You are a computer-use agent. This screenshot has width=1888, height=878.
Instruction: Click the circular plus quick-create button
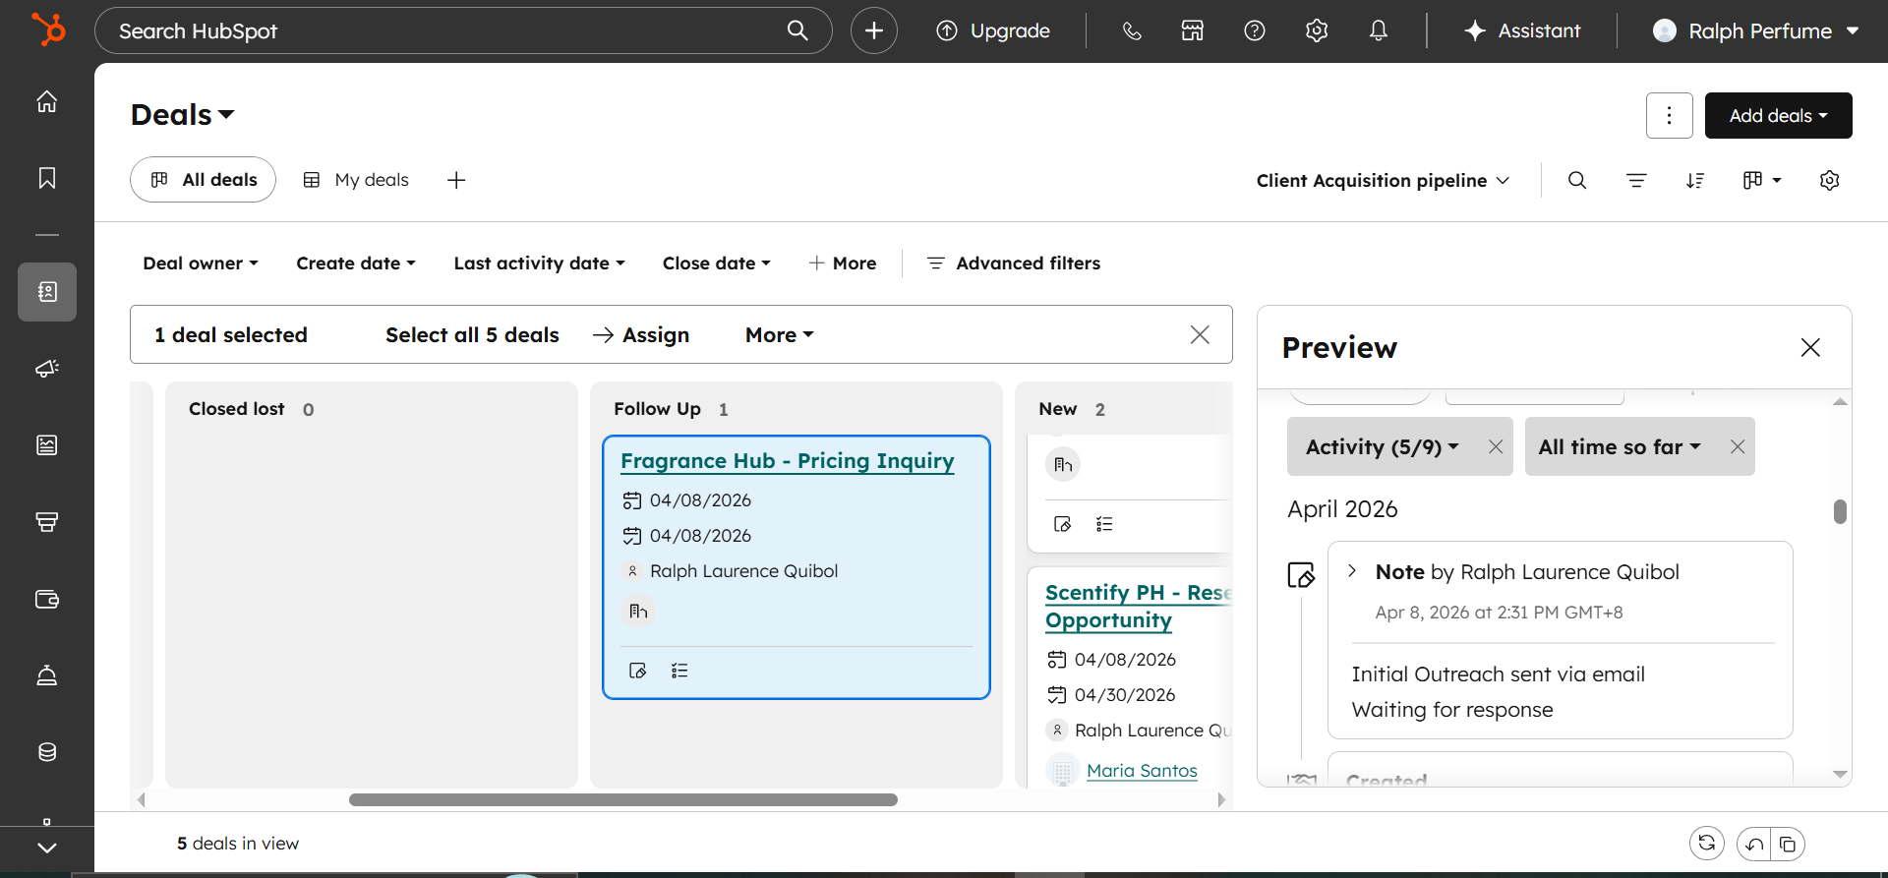coord(874,30)
